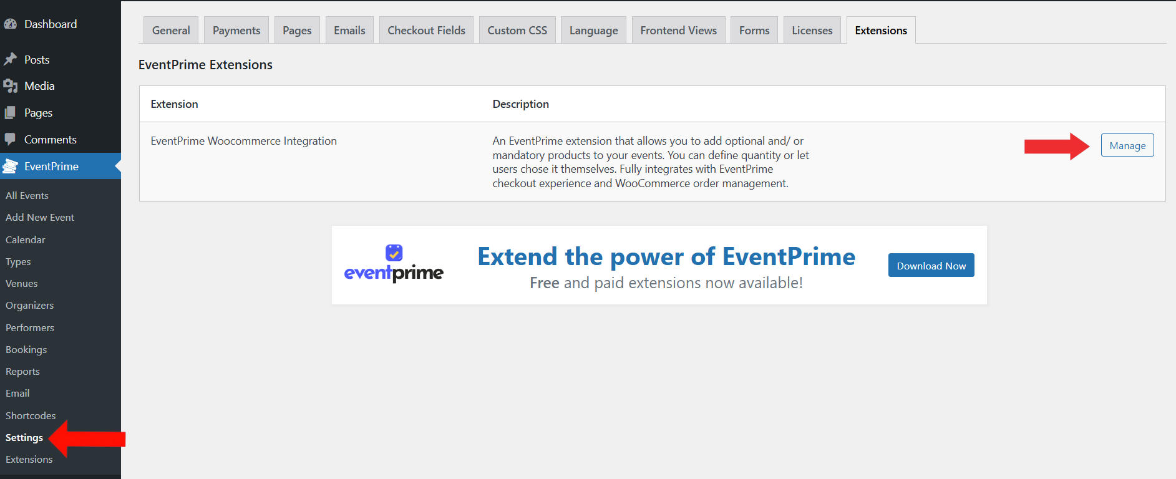Click the Description column header
This screenshot has height=479, width=1176.
(520, 104)
